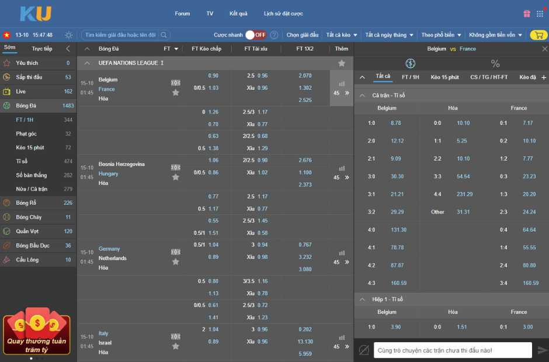Click the chat mute icon
The height and width of the screenshot is (362, 549).
364,350
